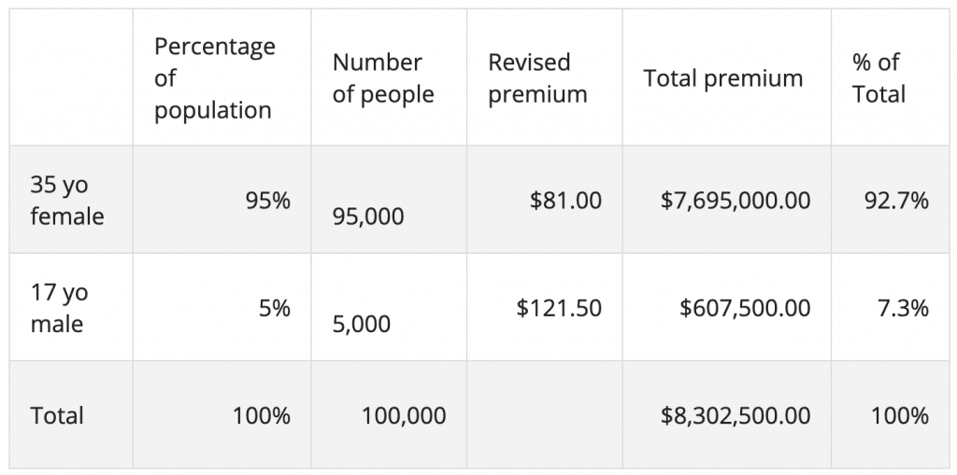957x475 pixels.
Task: Click the 95% population percentage cell
Action: pyautogui.click(x=268, y=201)
